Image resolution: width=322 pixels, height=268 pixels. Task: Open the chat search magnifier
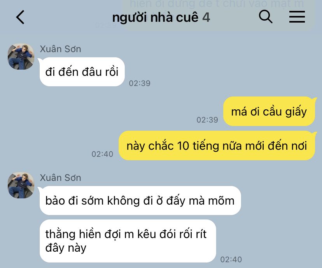[x=266, y=16]
